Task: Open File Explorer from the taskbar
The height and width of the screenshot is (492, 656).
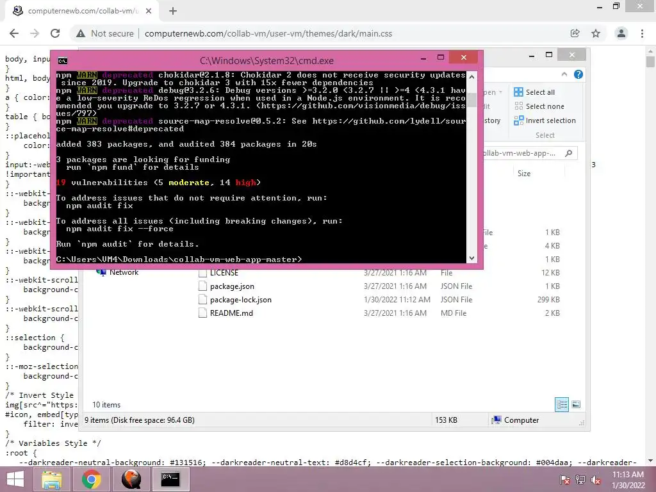Action: [x=51, y=479]
